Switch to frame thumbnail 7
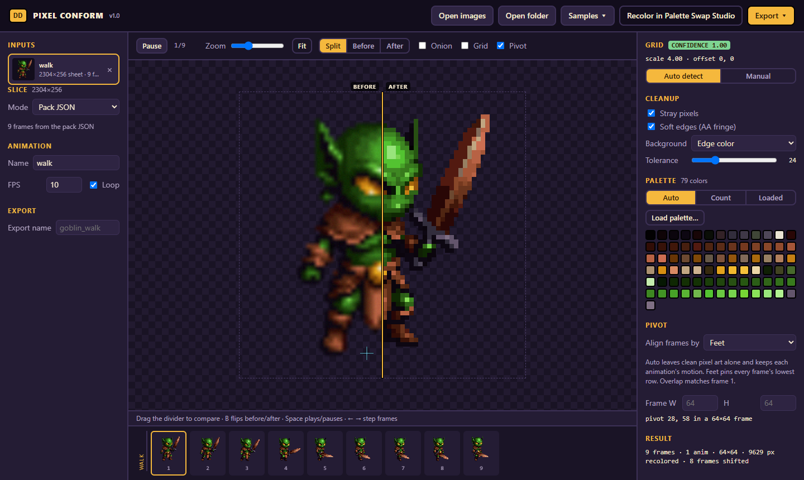The height and width of the screenshot is (480, 804). pos(403,453)
